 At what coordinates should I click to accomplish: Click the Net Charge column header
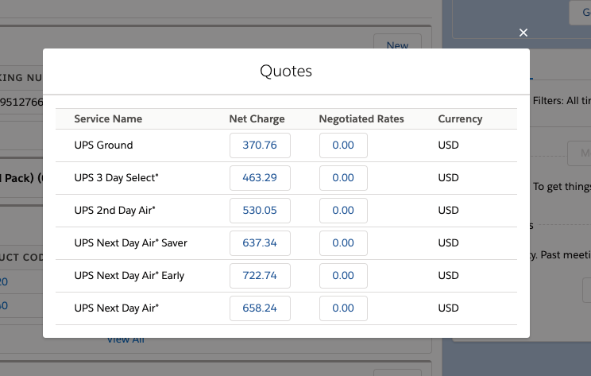tap(257, 118)
